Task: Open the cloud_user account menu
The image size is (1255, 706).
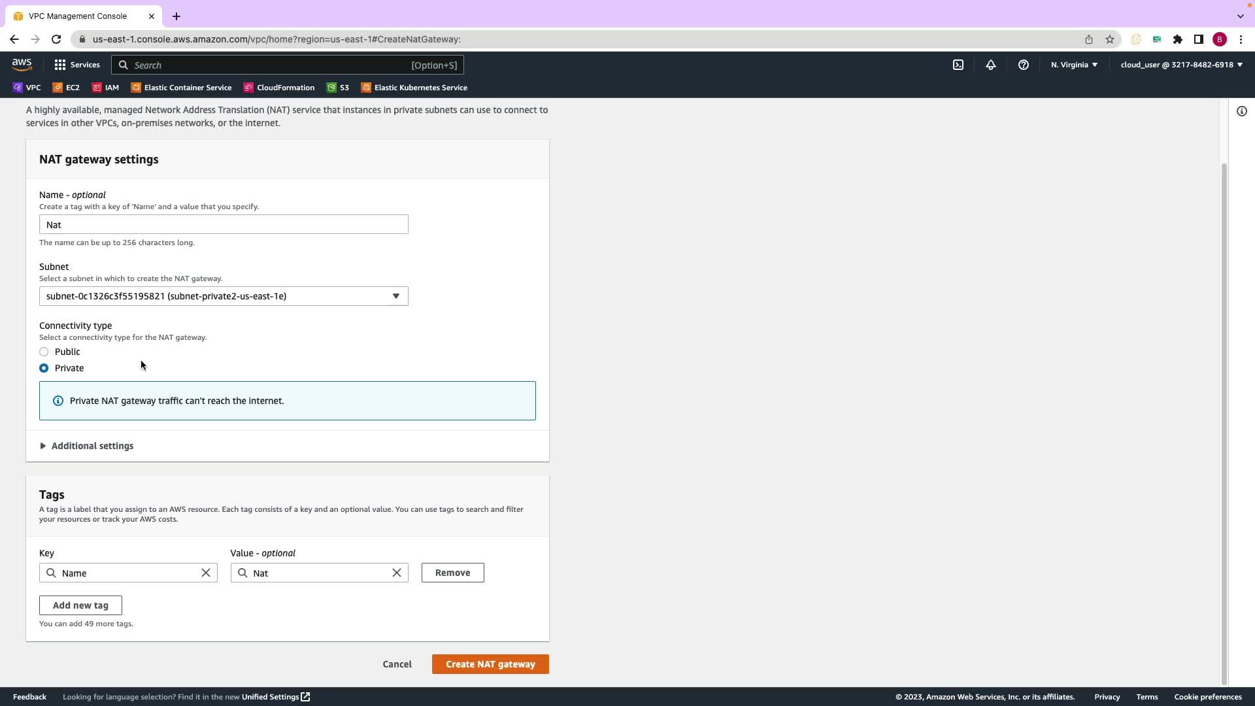Action: (1181, 65)
